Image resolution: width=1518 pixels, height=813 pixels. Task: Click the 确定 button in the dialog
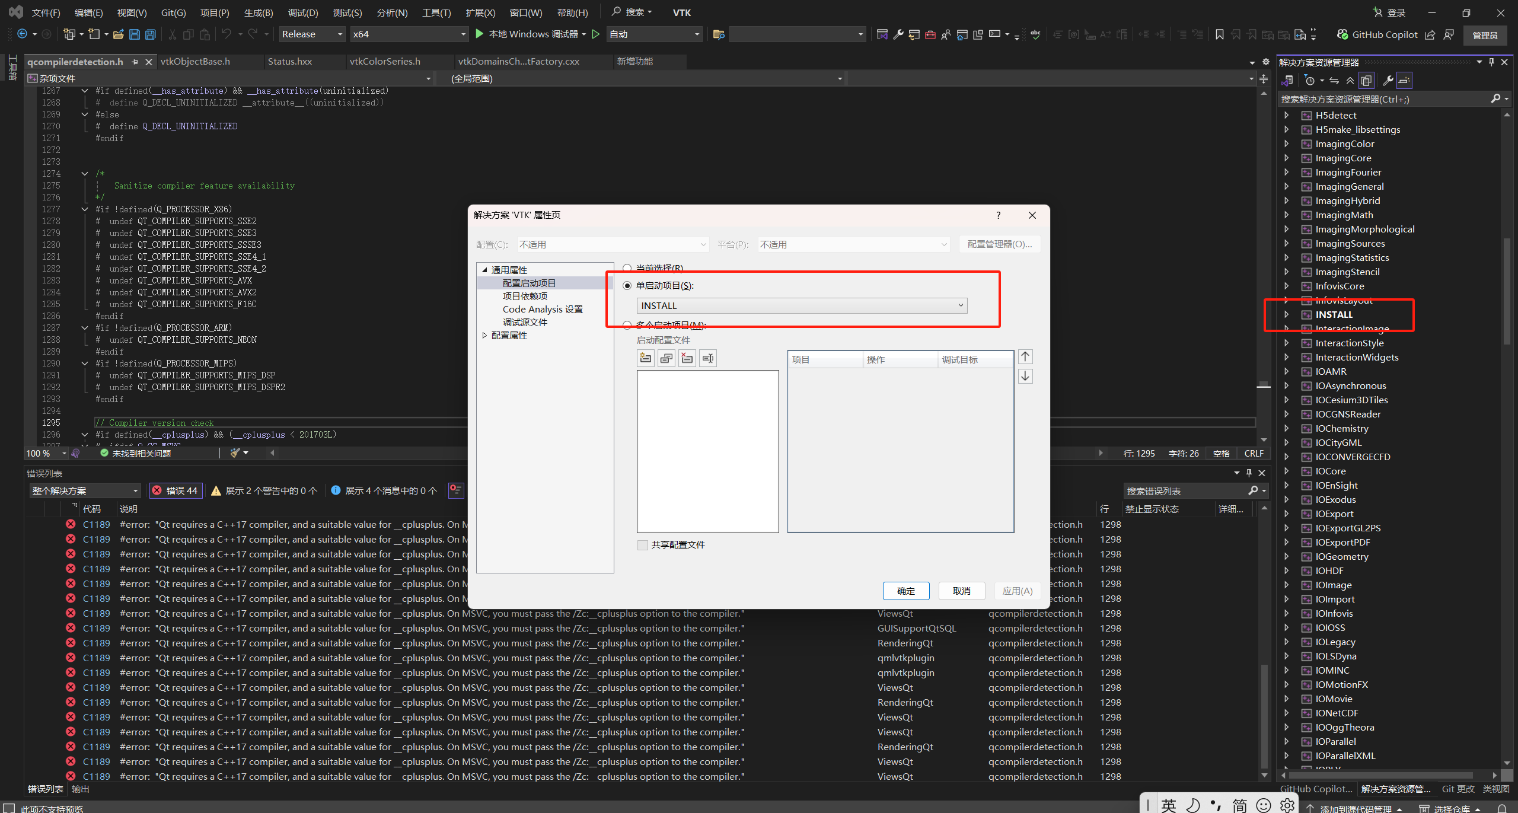[906, 591]
